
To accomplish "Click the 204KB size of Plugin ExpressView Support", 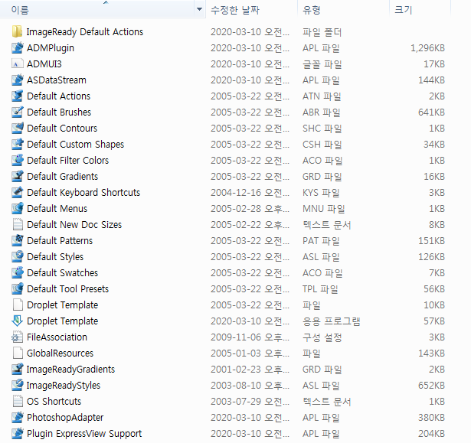I will click(431, 433).
